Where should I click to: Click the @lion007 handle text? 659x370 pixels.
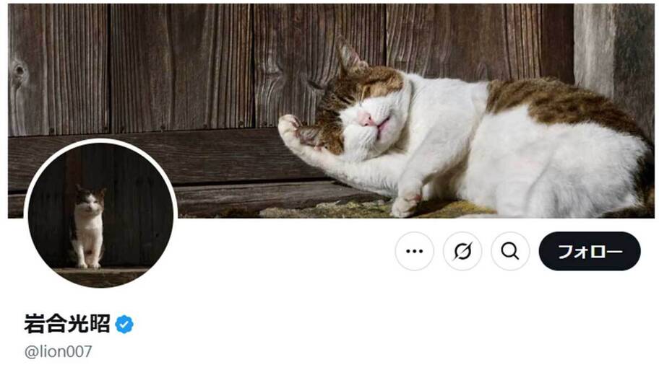(58, 351)
